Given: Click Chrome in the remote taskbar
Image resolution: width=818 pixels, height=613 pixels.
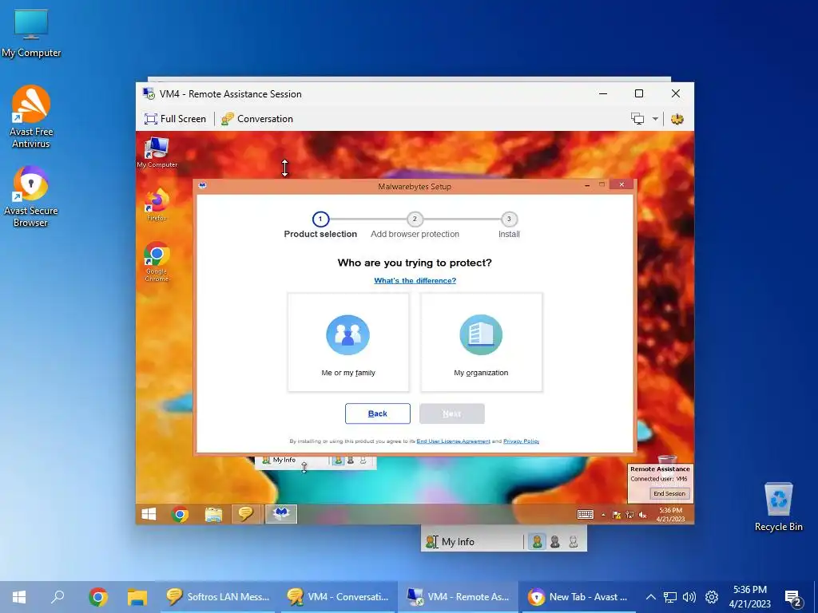Looking at the screenshot, I should coord(180,515).
